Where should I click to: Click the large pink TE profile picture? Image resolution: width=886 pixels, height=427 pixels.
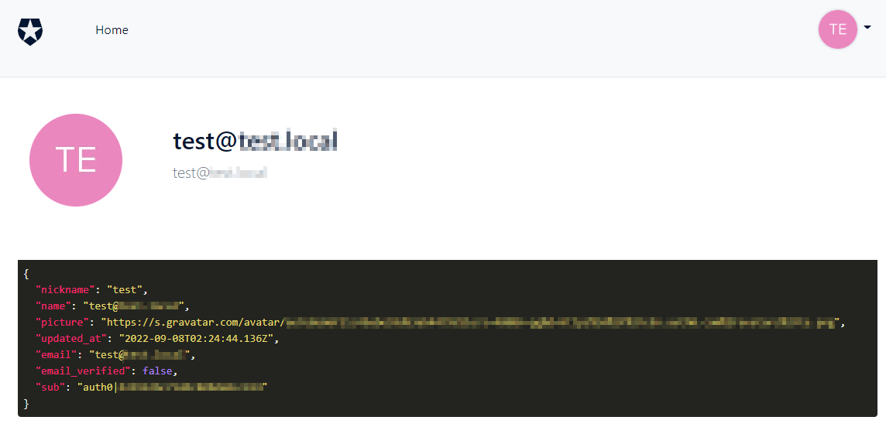[x=76, y=160]
